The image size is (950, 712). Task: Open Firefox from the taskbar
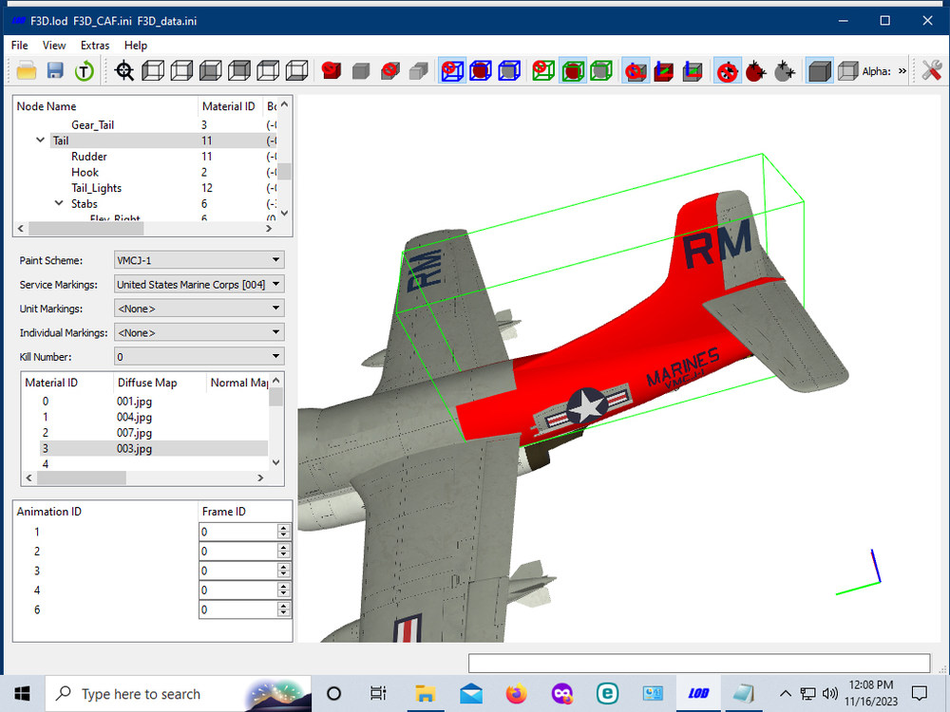[x=516, y=693]
